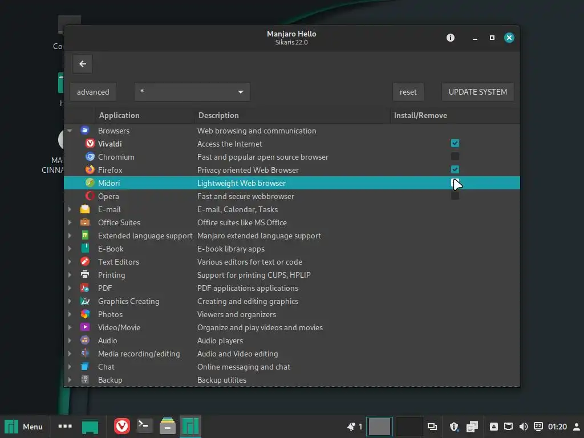Screen dimensions: 584x438
Task: Click the Description column header
Action: 293,115
